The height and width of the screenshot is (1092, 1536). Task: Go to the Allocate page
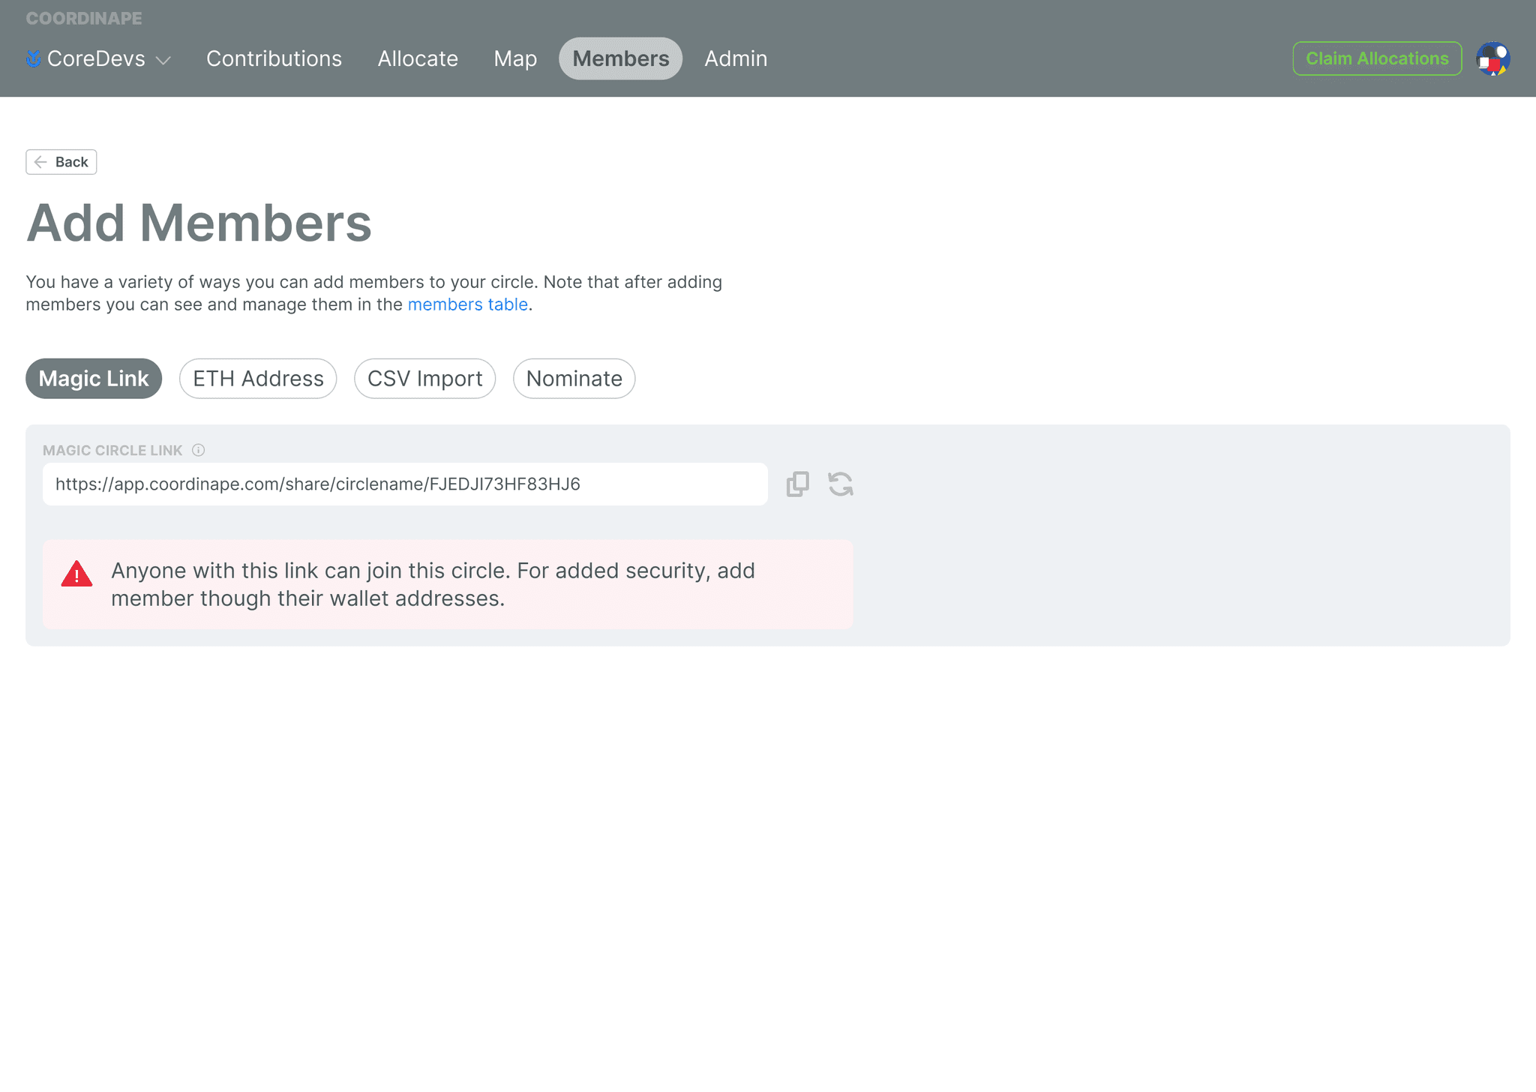coord(418,58)
